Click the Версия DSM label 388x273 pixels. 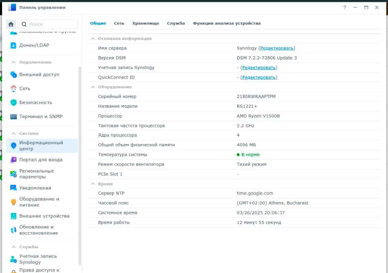pyautogui.click(x=112, y=58)
